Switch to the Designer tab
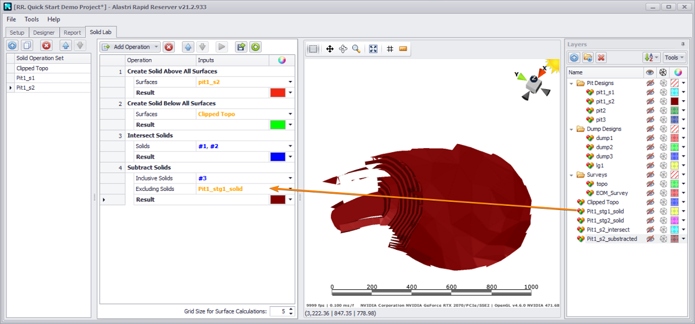 [43, 33]
